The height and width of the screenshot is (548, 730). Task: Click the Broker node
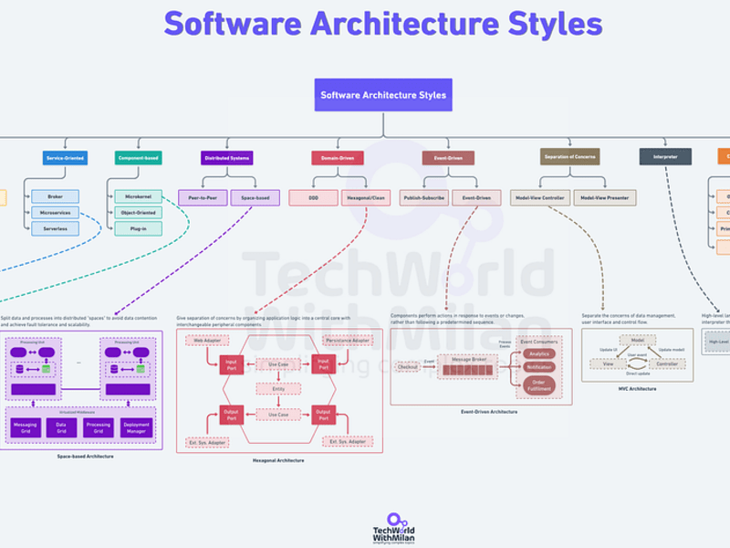coord(55,196)
